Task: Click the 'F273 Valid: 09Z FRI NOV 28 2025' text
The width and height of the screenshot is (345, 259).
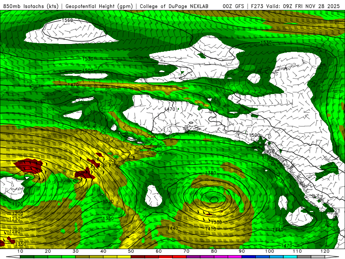Action: 295,6
